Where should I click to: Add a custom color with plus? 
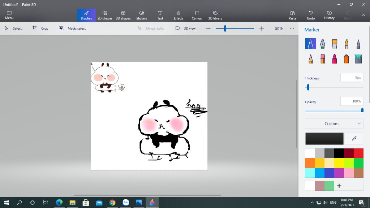coord(339,186)
